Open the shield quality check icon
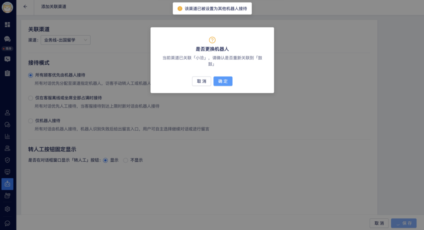The width and height of the screenshot is (424, 230). 7,160
